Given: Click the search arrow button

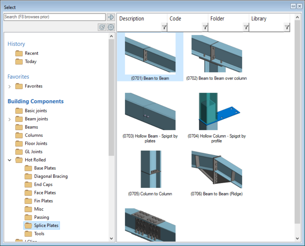Looking at the screenshot, I should click(111, 17).
